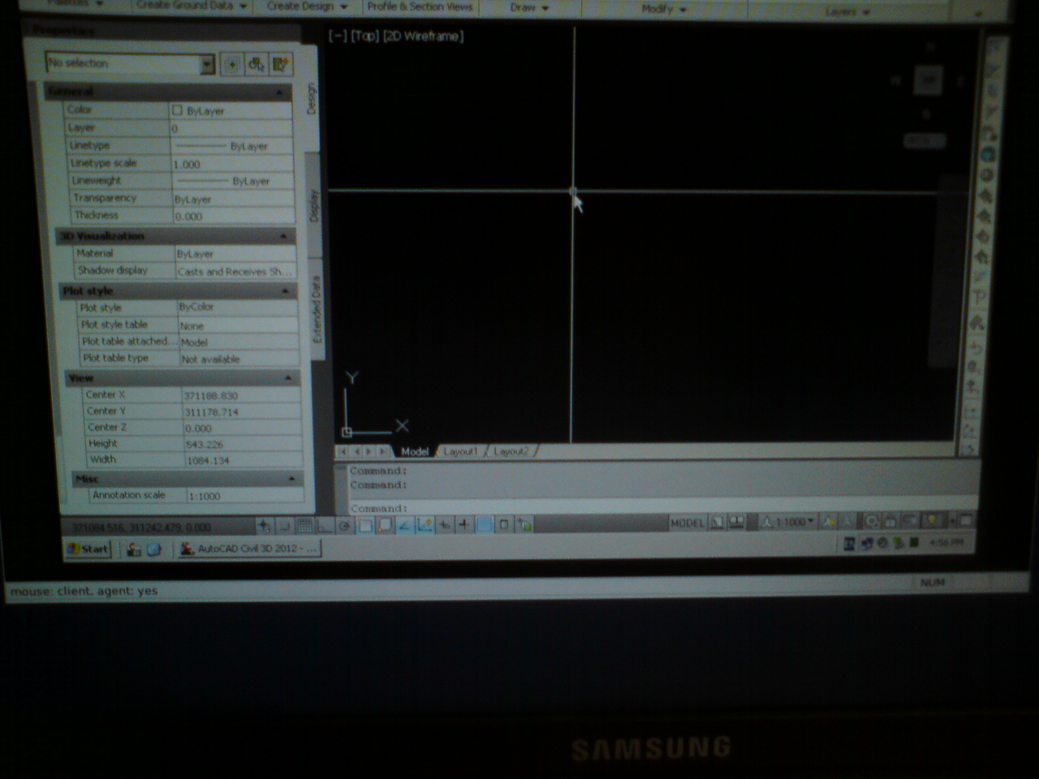Click the Select Objects icon in Properties
The height and width of the screenshot is (779, 1039).
click(257, 64)
